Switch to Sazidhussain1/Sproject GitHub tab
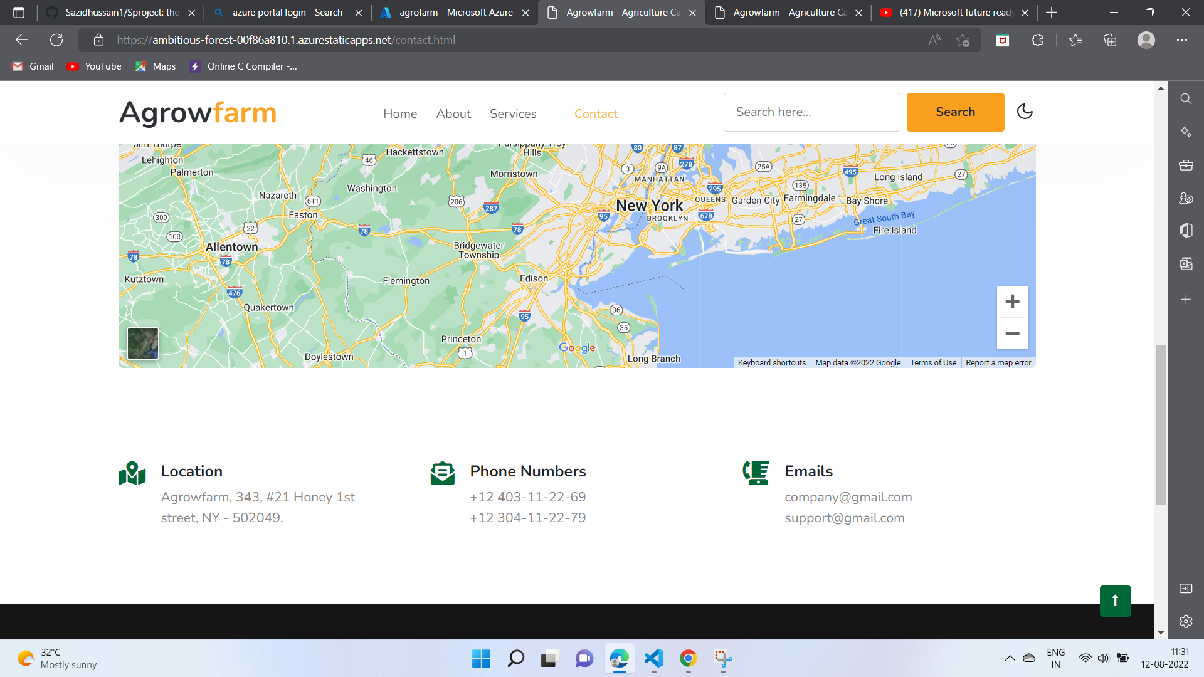The image size is (1204, 677). (122, 13)
